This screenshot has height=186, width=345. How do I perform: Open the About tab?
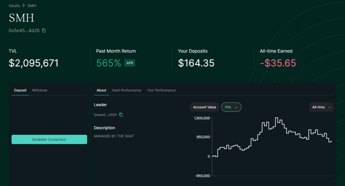tap(101, 90)
